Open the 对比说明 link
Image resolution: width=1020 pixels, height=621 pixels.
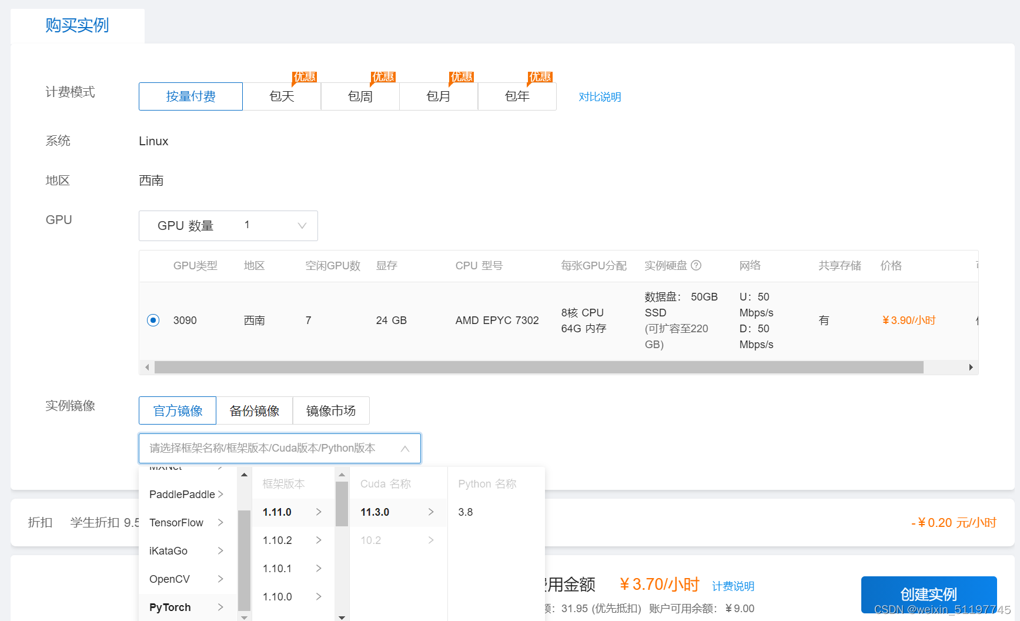point(600,97)
